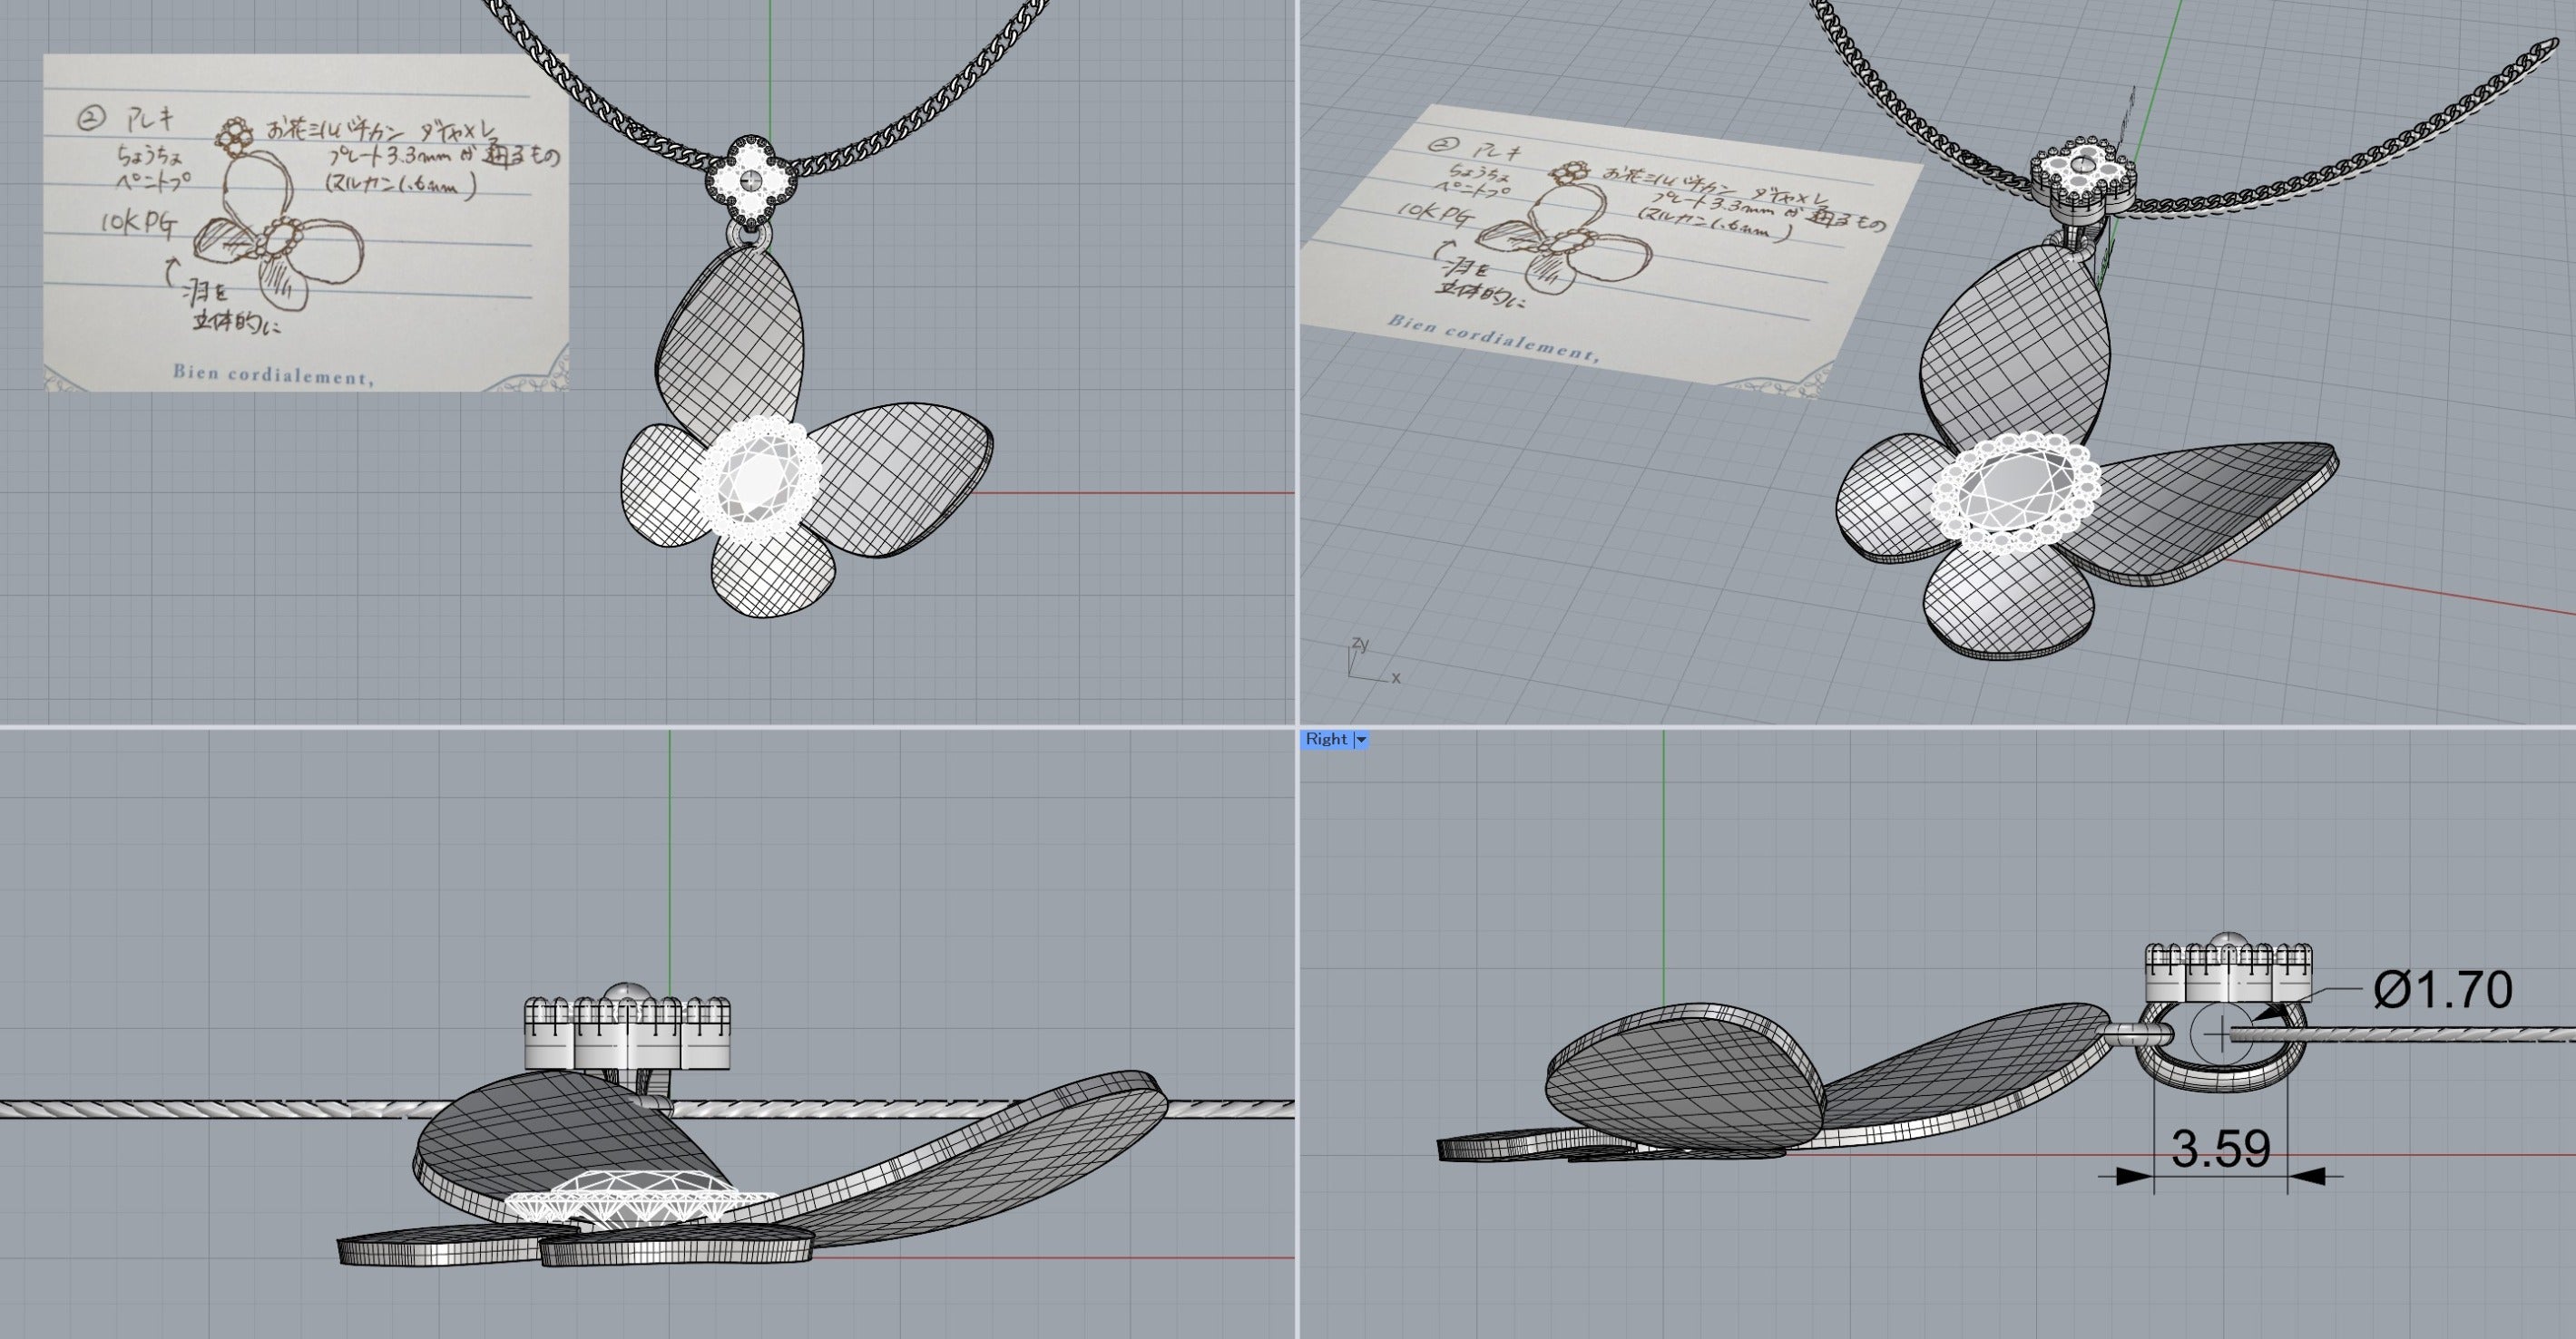
Task: Select the flat reference sketch image in top-left viewport
Action: (306, 222)
